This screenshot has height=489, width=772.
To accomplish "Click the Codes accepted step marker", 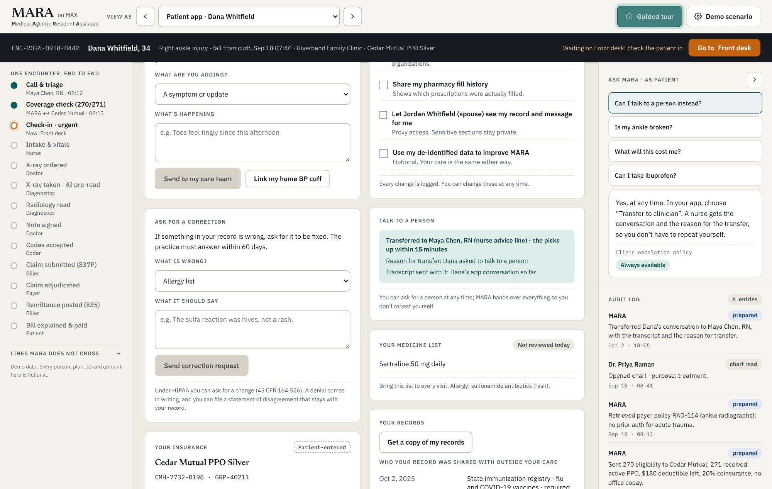I will (14, 246).
